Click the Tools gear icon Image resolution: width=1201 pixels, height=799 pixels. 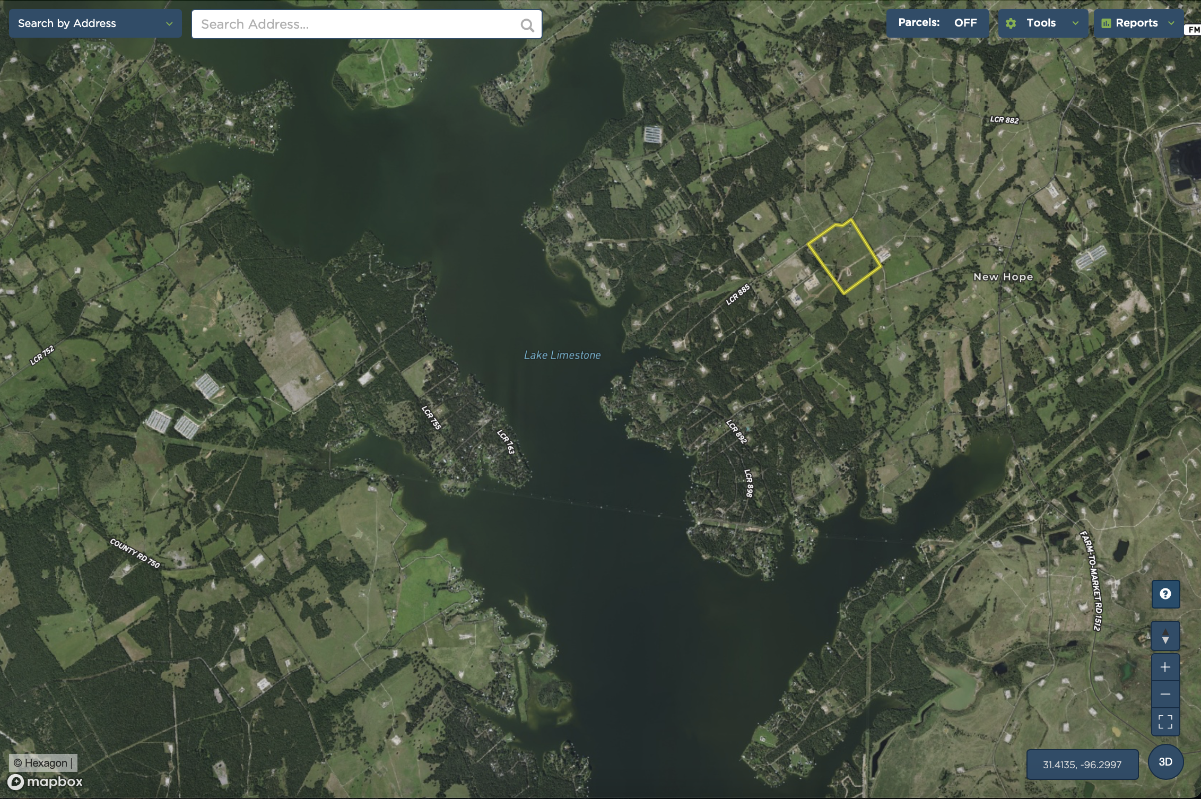pyautogui.click(x=1011, y=23)
